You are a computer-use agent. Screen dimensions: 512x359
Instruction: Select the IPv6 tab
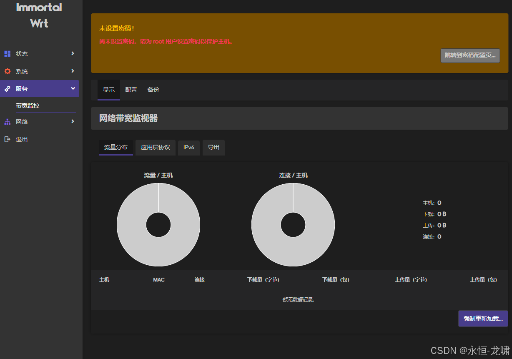[x=189, y=147]
